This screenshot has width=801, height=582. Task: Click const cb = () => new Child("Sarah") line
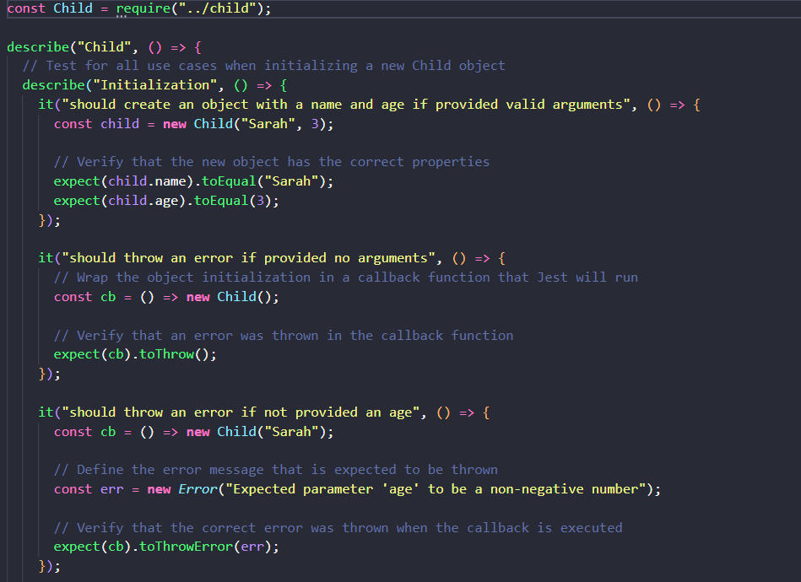click(x=193, y=432)
